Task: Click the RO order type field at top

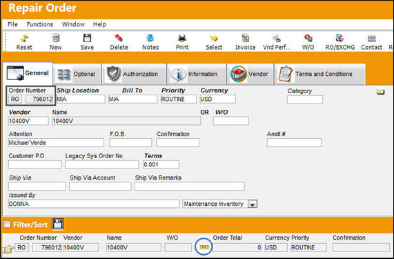Action: coord(15,99)
